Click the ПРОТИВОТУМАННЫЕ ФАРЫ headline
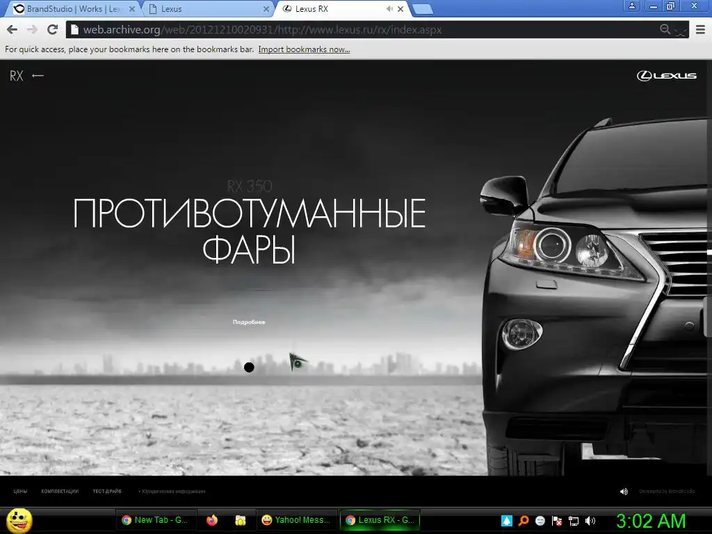The width and height of the screenshot is (712, 534). coord(249,231)
